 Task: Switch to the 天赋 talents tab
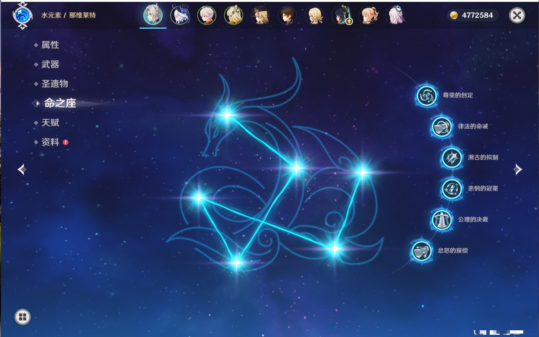(x=50, y=123)
